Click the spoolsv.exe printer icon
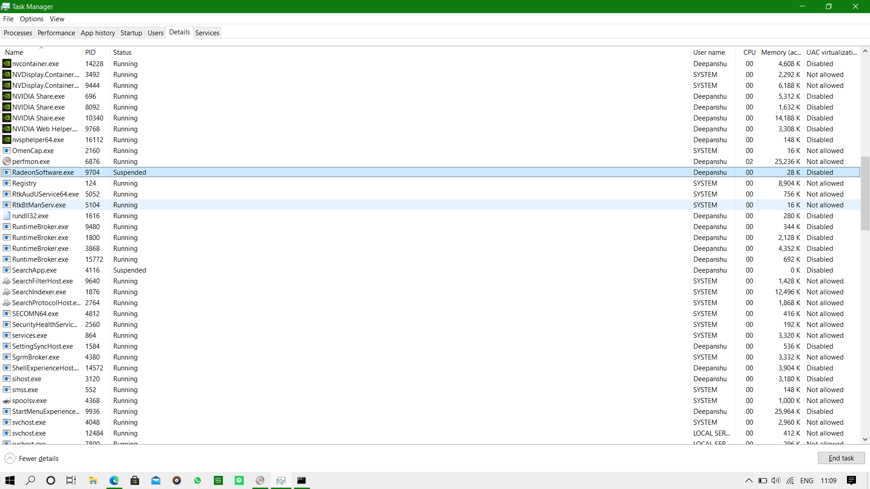The image size is (870, 489). tap(6, 401)
